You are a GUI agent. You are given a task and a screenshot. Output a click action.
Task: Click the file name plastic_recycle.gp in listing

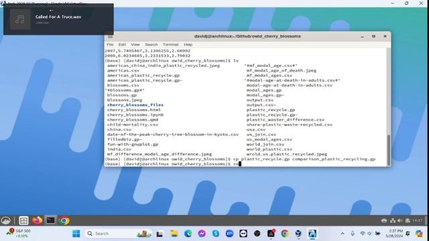[x=271, y=110]
